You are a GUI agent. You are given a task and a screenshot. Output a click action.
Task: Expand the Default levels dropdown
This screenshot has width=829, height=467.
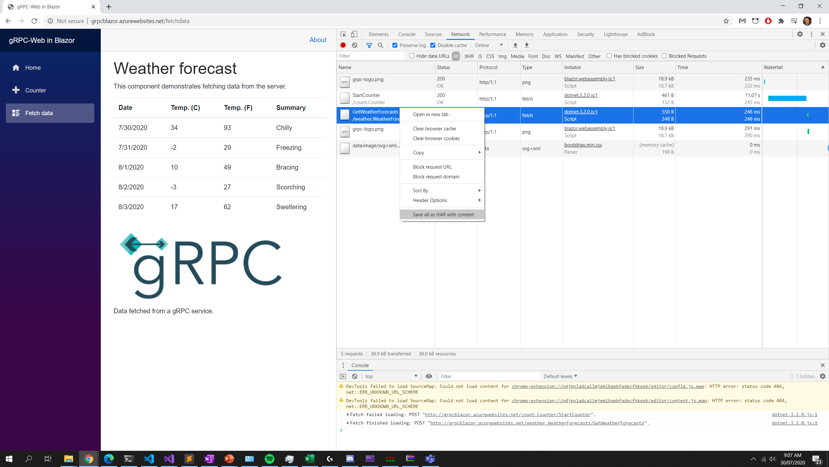[x=559, y=376]
